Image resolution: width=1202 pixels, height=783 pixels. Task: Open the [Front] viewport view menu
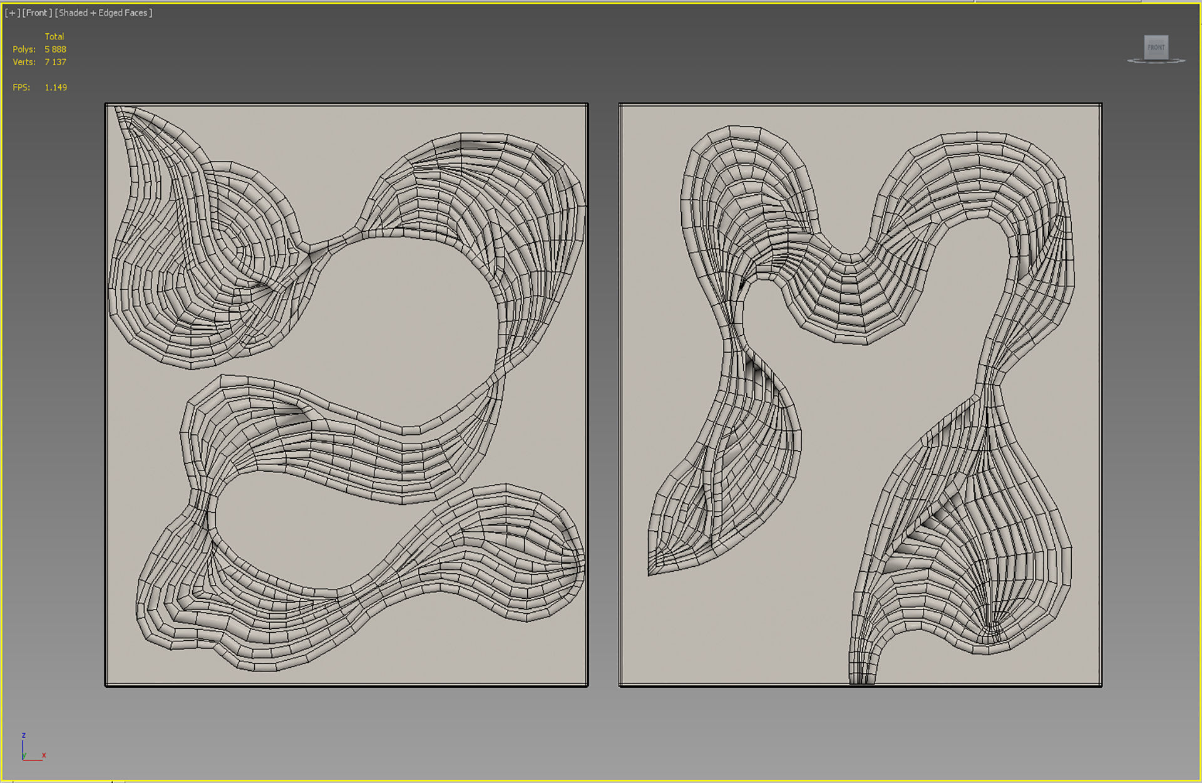click(38, 13)
